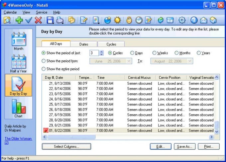Switch to the All Days tab
This screenshot has width=226, height=162.
coord(56,43)
